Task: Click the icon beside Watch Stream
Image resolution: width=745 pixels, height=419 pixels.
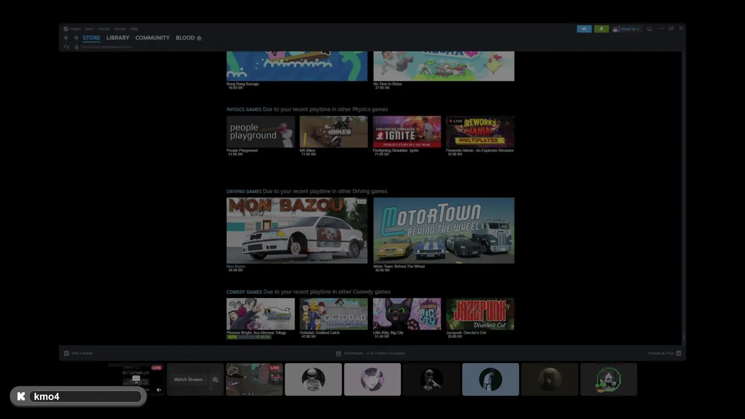Action: [215, 379]
